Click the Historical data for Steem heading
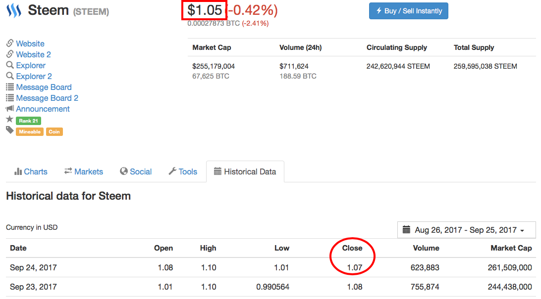The image size is (541, 299). point(68,196)
